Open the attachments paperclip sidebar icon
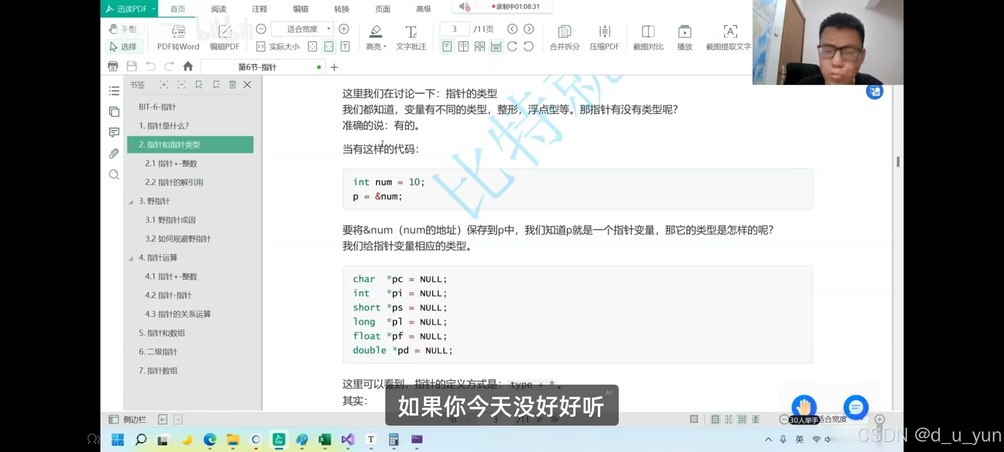Viewport: 1004px width, 452px height. (114, 154)
